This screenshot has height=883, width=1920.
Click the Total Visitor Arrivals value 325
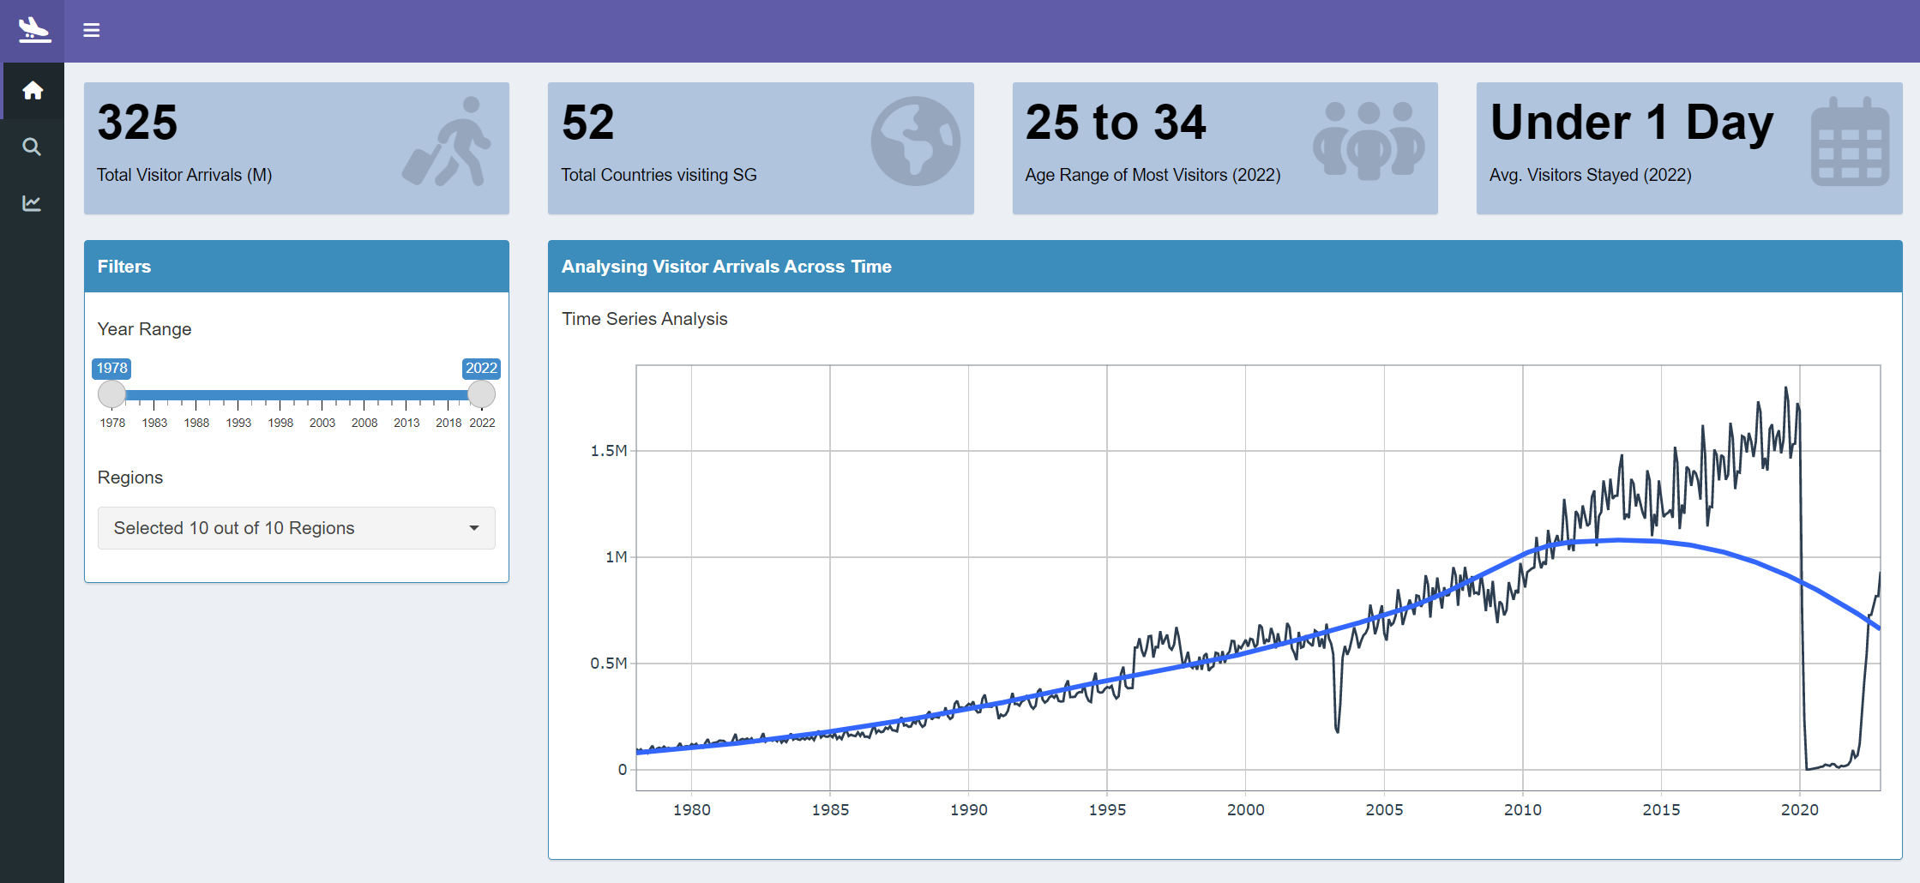click(x=137, y=123)
